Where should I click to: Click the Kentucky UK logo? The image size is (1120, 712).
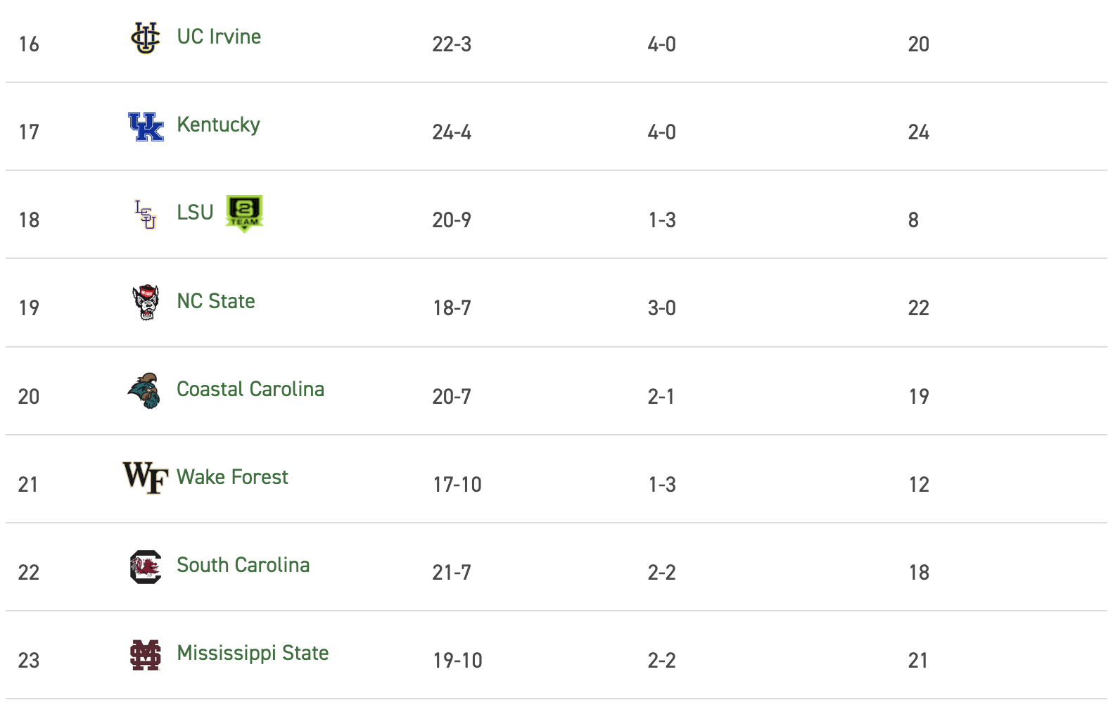tap(146, 127)
